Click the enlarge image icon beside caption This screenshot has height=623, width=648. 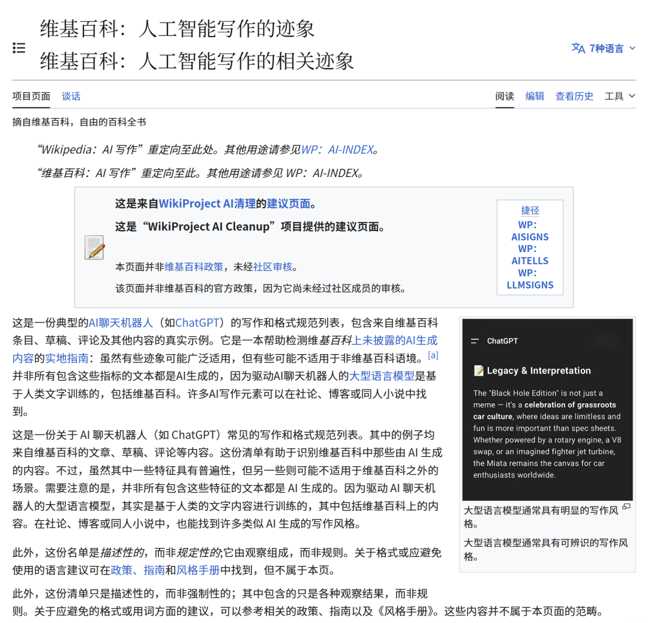[x=626, y=507]
